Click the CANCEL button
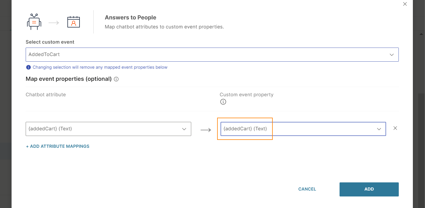This screenshot has width=425, height=208. pos(307,189)
